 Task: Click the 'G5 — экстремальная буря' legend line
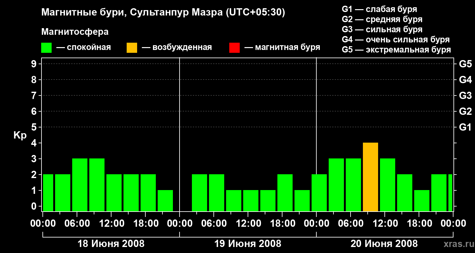coord(396,50)
